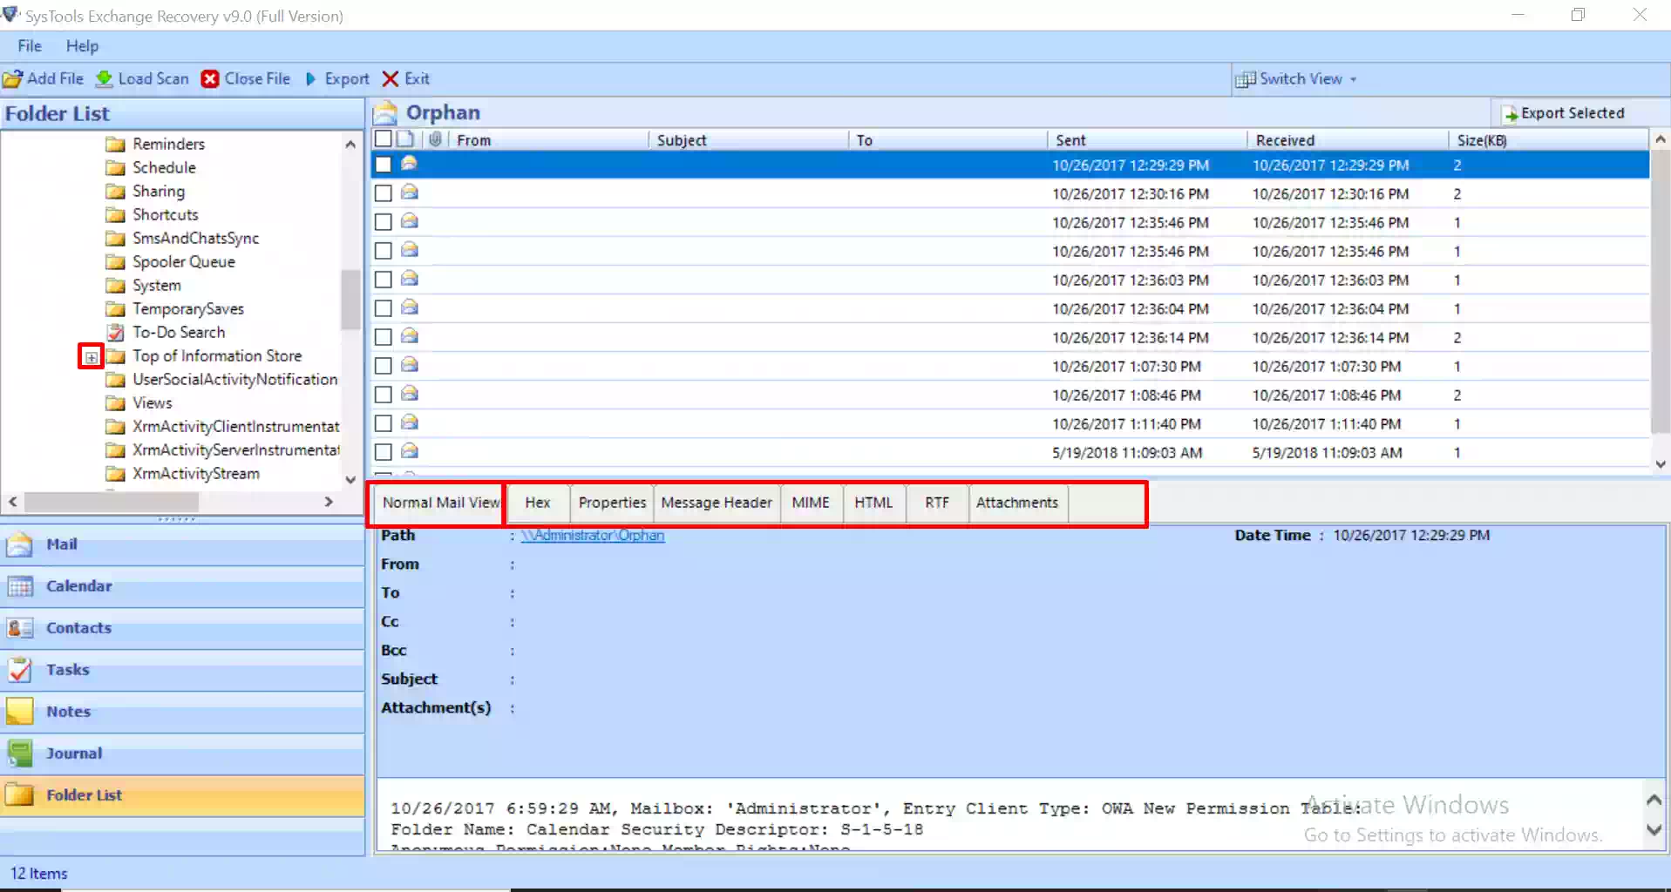1671x892 pixels.
Task: Open the Journal section icon
Action: pyautogui.click(x=20, y=753)
